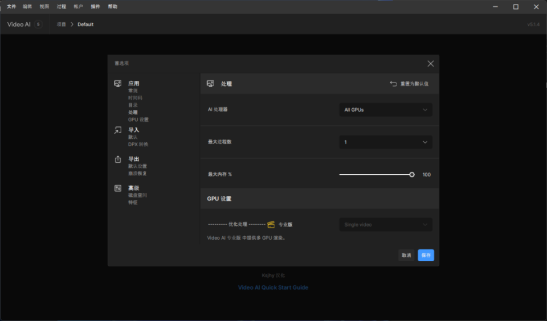The image size is (547, 321).
Task: Click the 最大内存 value 100
Action: tap(427, 175)
